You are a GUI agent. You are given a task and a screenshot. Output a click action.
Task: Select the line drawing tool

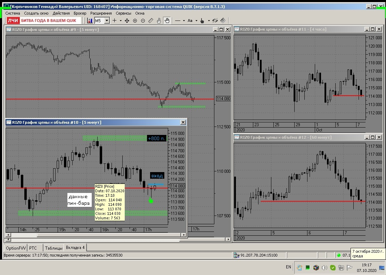click(178, 21)
